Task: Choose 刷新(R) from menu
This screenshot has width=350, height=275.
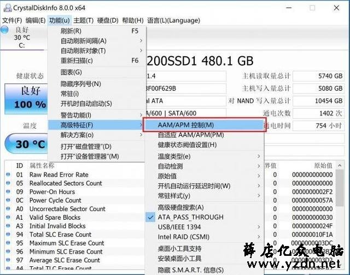Action: [97, 31]
